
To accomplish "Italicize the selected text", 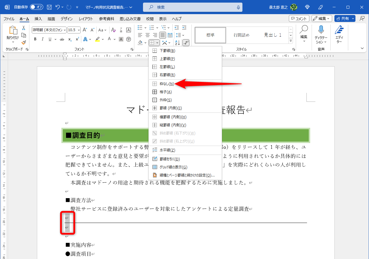I will (x=42, y=39).
